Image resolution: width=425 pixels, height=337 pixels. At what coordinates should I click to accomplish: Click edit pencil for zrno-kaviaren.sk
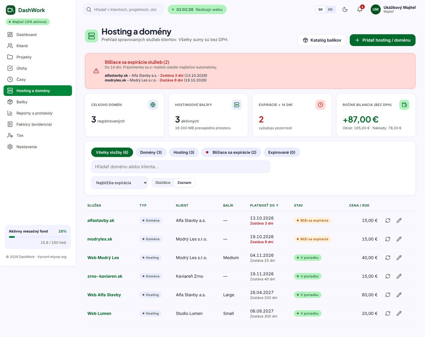(x=399, y=276)
